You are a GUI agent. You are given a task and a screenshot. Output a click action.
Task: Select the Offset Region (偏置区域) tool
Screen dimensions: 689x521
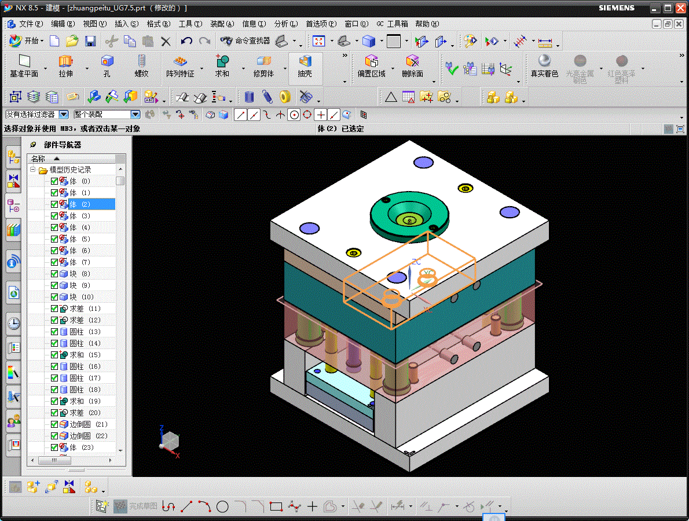point(371,67)
